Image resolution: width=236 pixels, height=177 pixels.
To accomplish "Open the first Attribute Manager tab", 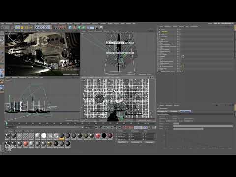I will tap(163, 111).
